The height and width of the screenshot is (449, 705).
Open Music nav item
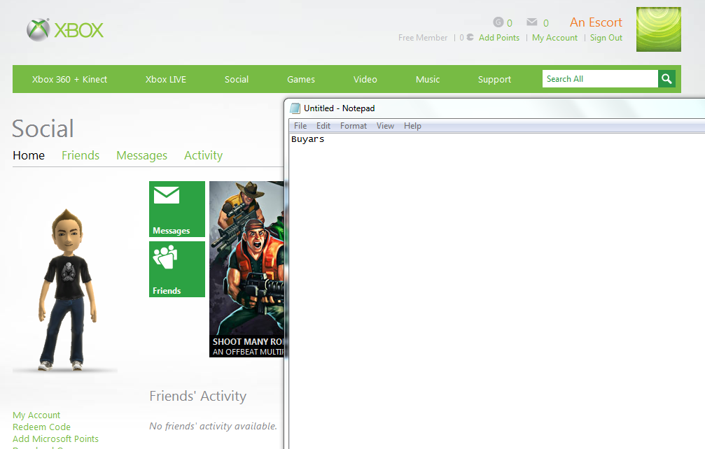pyautogui.click(x=428, y=80)
